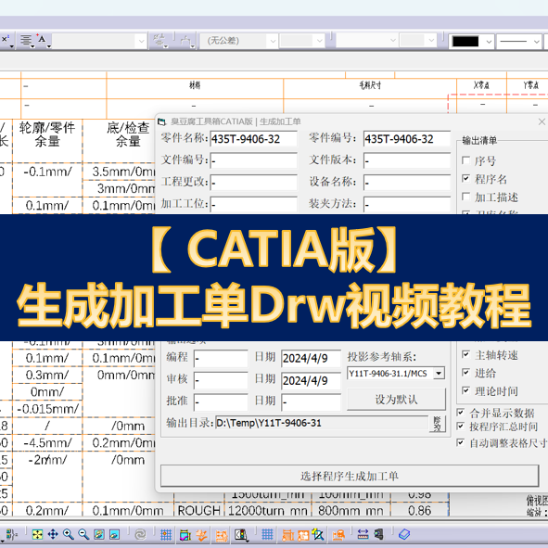
Task: Expand the black color dropdown arrow
Action: pos(489,42)
